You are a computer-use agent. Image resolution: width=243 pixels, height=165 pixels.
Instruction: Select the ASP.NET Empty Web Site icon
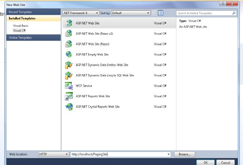(69, 54)
